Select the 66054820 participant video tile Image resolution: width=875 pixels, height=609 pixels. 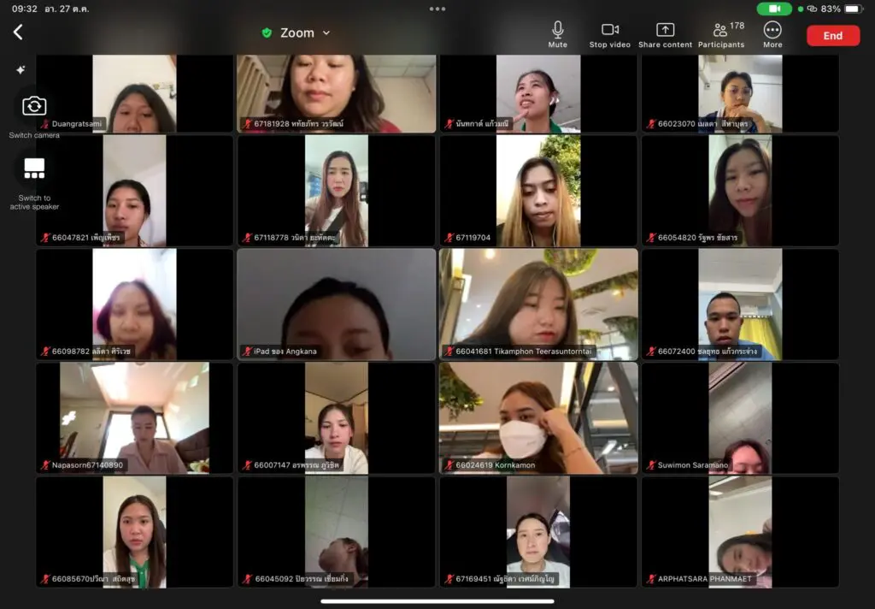(740, 191)
